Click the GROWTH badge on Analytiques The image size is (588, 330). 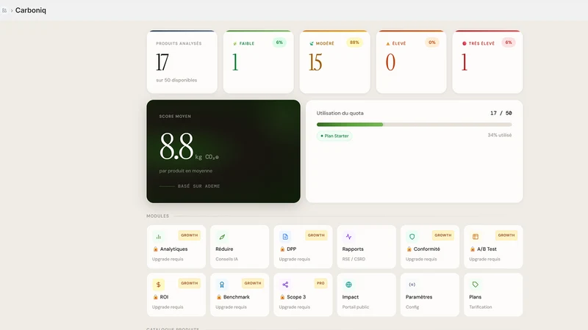(x=190, y=235)
